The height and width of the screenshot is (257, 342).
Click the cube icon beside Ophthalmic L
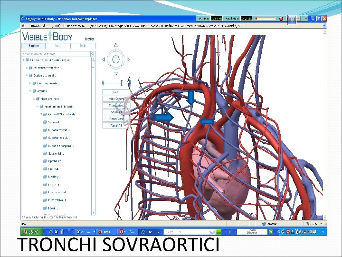pyautogui.click(x=45, y=161)
